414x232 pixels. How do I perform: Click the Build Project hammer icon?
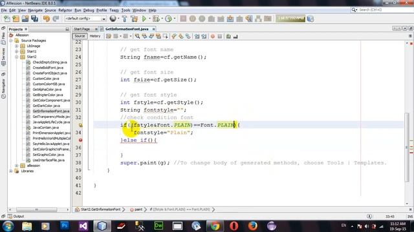124,19
